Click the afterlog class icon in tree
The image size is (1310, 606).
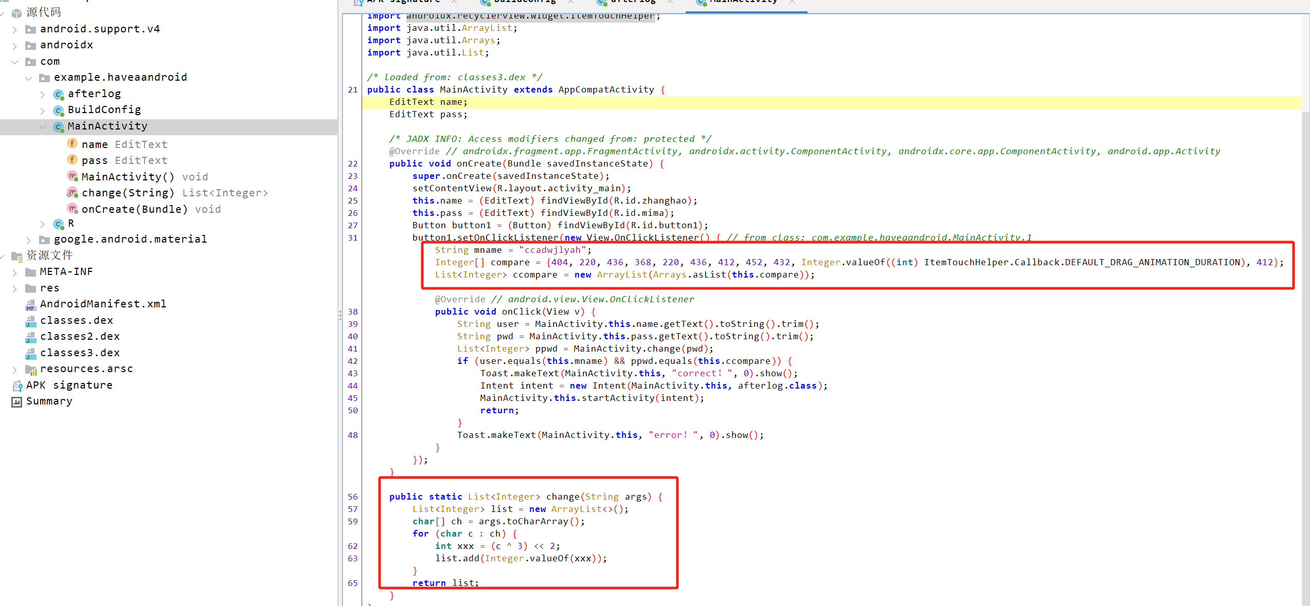tap(59, 95)
